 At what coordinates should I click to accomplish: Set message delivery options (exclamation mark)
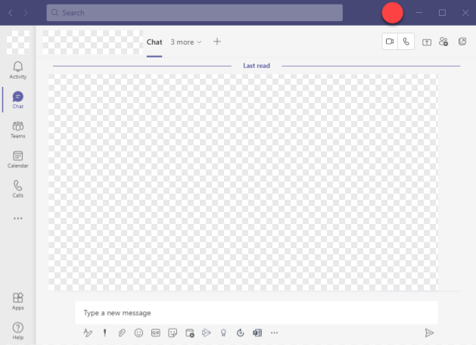pos(104,333)
